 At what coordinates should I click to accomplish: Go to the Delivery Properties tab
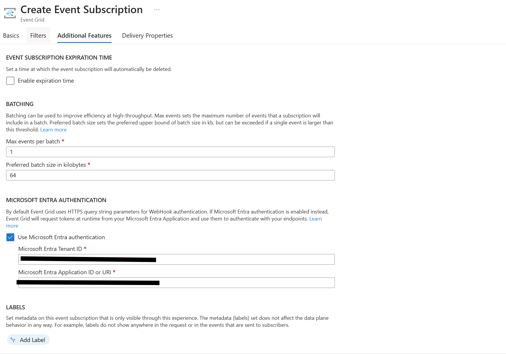pos(148,36)
